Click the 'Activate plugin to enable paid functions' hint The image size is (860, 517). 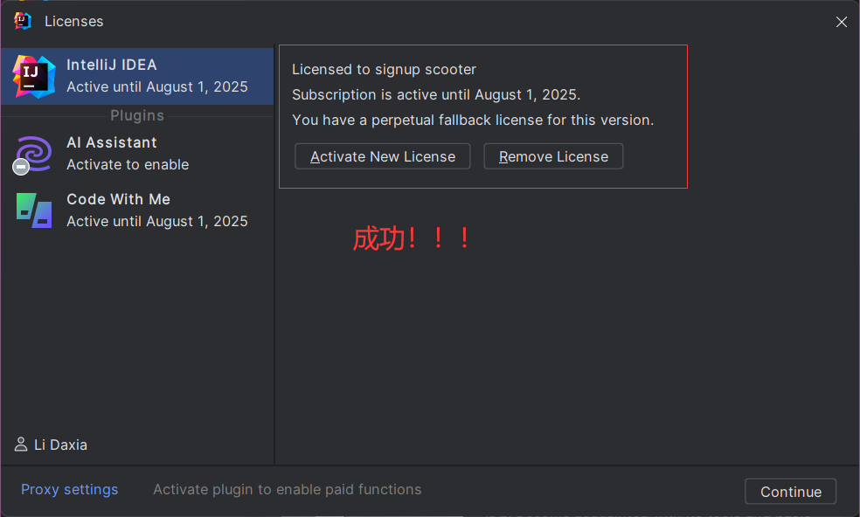(x=288, y=489)
